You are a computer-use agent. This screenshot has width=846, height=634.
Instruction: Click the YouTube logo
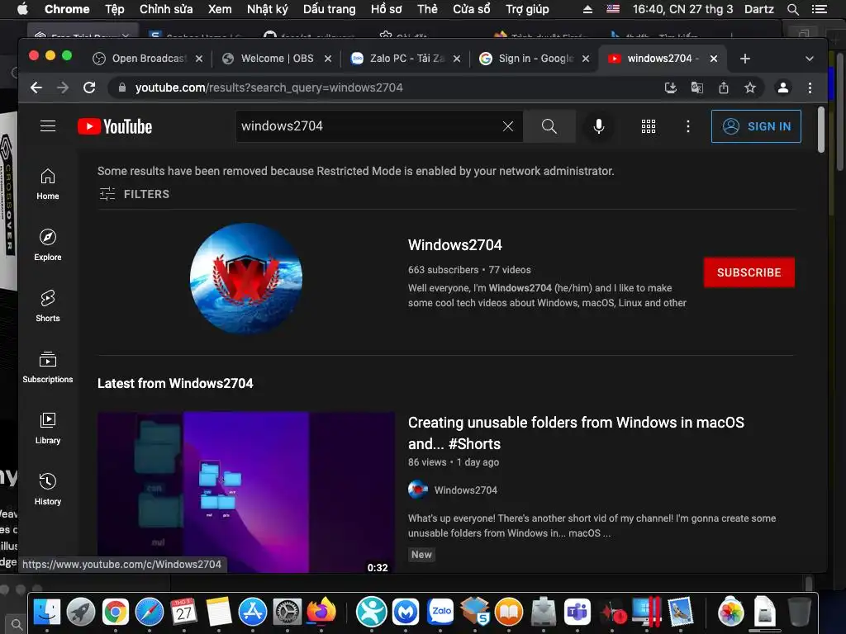[x=115, y=126]
